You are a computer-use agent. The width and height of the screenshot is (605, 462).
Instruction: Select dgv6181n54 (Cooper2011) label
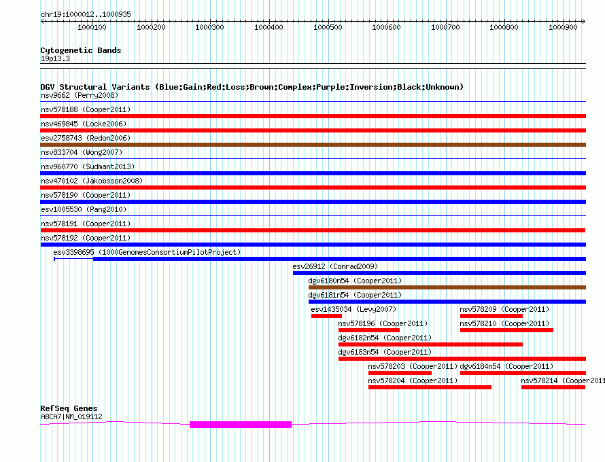coord(355,295)
